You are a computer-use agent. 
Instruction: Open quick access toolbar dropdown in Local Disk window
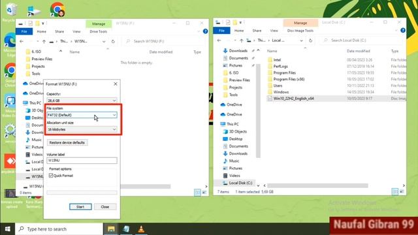click(x=240, y=22)
